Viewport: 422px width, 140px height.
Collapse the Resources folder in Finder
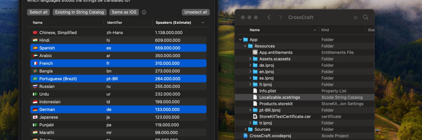click(x=245, y=46)
